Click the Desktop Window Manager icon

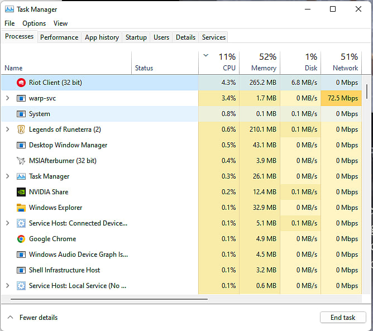pyautogui.click(x=21, y=145)
